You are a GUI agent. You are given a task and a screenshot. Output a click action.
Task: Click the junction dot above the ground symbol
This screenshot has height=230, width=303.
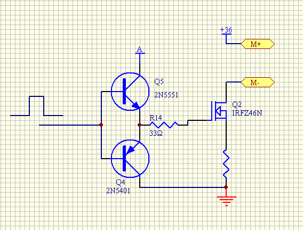(226, 187)
